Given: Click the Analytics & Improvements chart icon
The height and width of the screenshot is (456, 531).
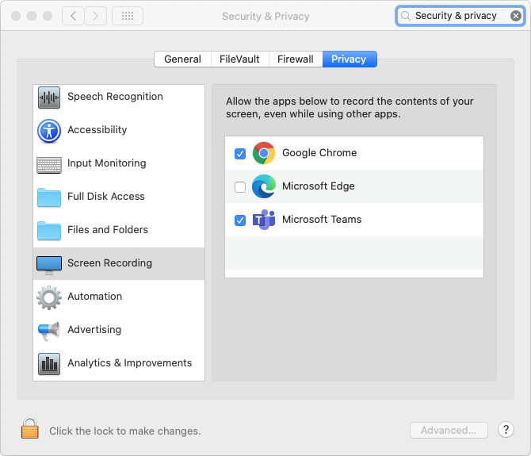Looking at the screenshot, I should coord(49,364).
